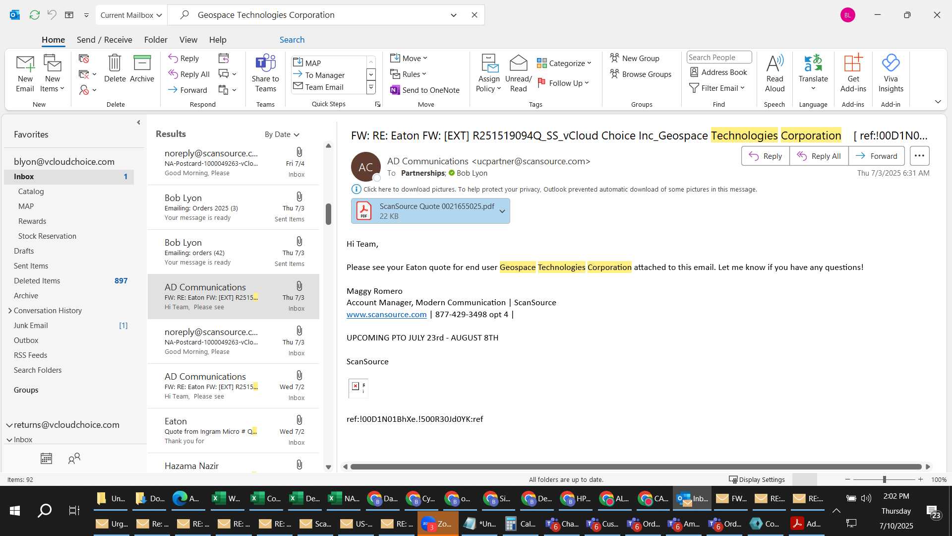Click the Undo arrow in quick access toolbar

point(52,15)
